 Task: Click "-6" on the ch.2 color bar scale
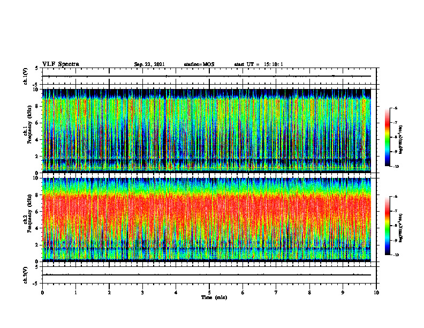(x=395, y=197)
